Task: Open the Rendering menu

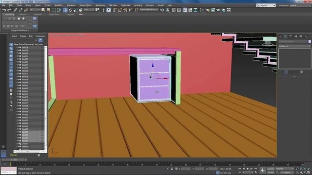Action: tap(100, 5)
